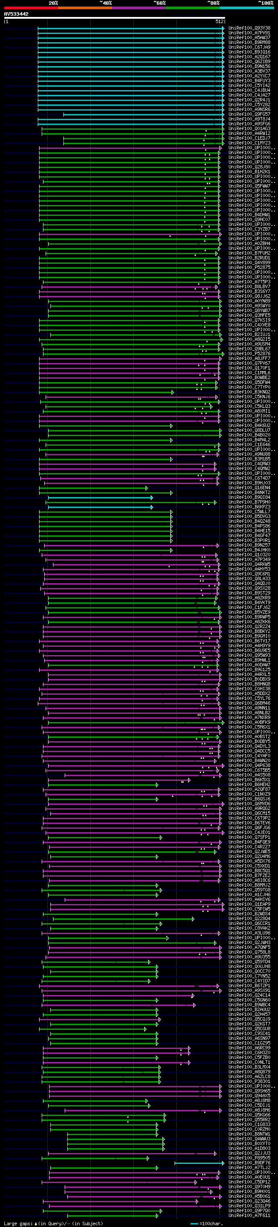Choose hit UniRef100_B9IQ16
The image size is (278, 1227).
pos(249,52)
